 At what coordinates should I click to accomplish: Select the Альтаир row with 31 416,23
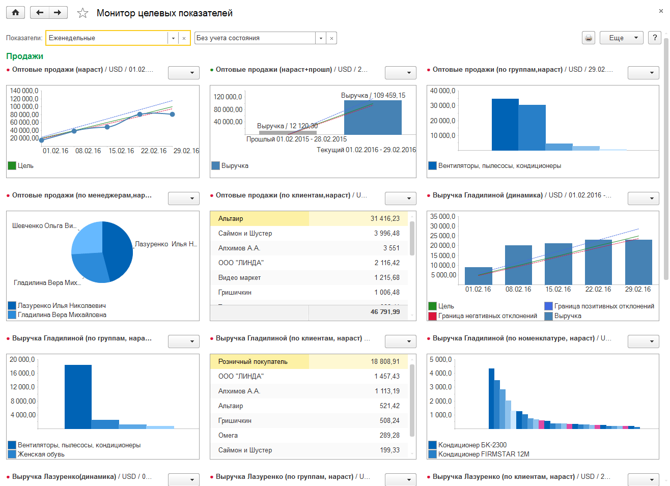(309, 218)
